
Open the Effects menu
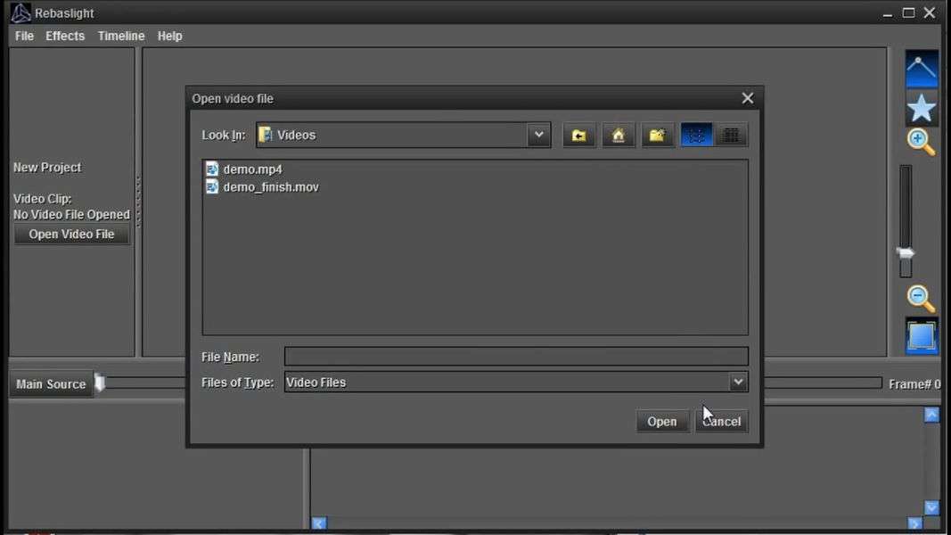click(x=65, y=36)
